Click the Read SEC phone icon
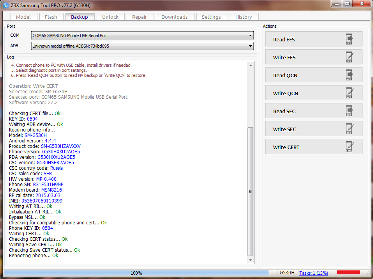373x279 pixels. [349, 111]
